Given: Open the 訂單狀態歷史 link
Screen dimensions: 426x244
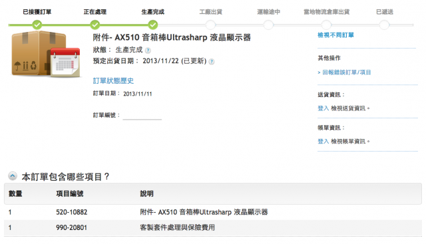Looking at the screenshot, I should [x=113, y=80].
